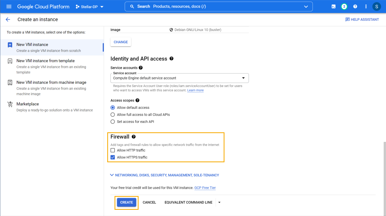Choose Set access for each API
The height and width of the screenshot is (216, 386).
click(x=113, y=122)
